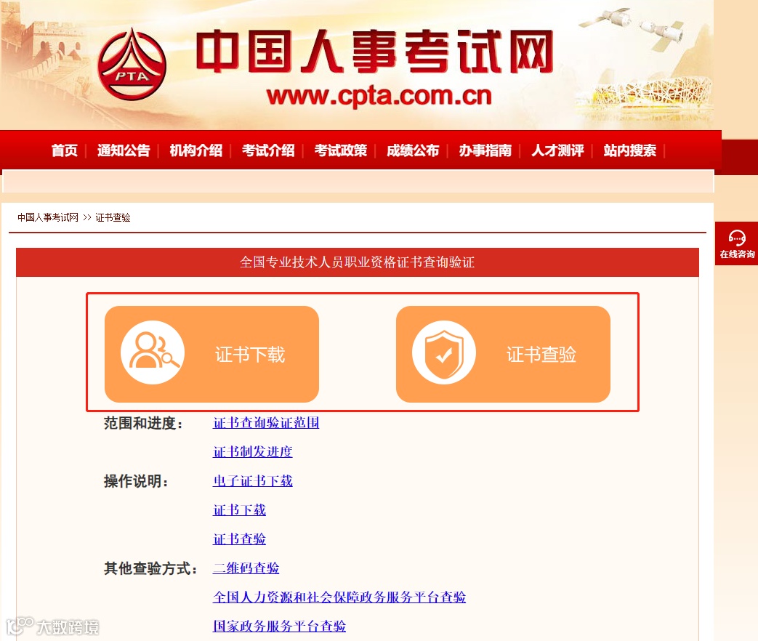Open the 二维码查验 link
Image resolution: width=758 pixels, height=641 pixels.
click(246, 568)
